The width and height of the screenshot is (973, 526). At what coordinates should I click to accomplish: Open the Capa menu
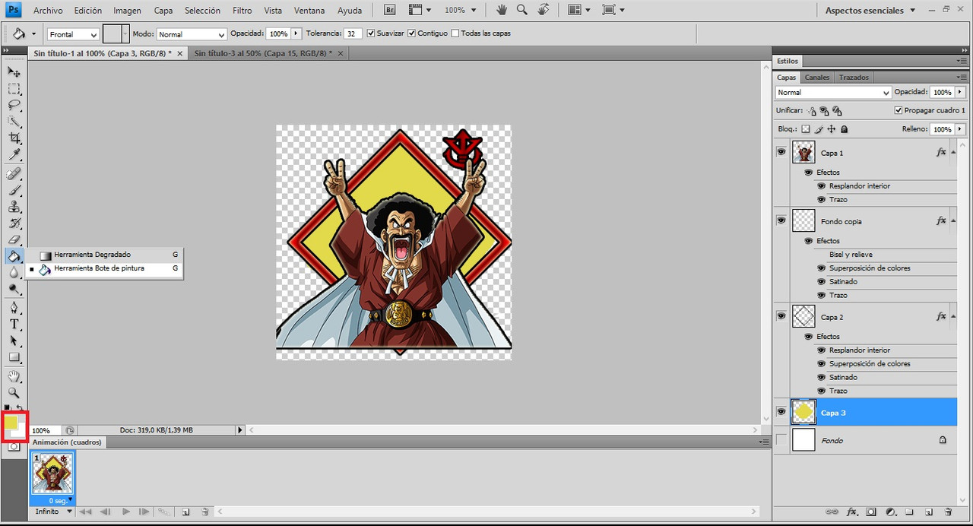click(163, 11)
